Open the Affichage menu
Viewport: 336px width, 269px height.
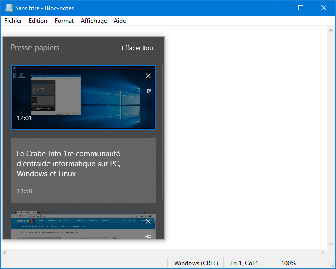[x=93, y=21]
